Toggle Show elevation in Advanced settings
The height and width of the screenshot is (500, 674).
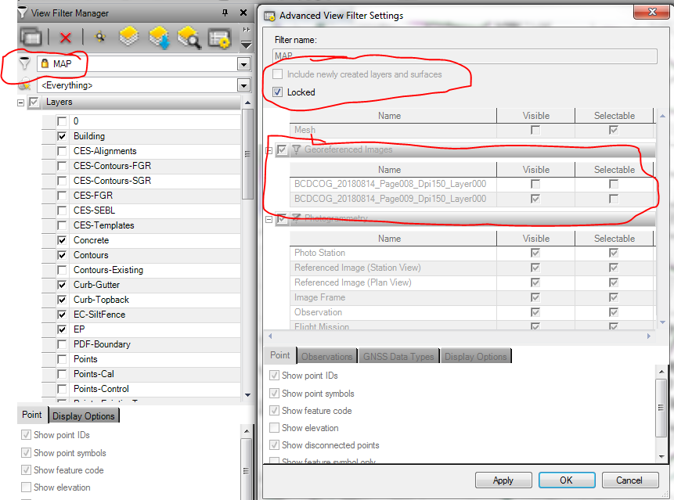click(274, 428)
